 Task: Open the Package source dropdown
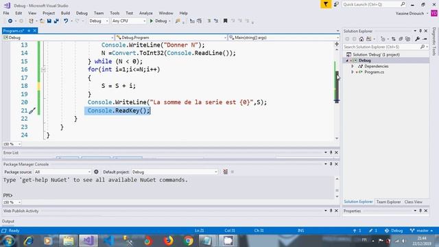(62, 172)
